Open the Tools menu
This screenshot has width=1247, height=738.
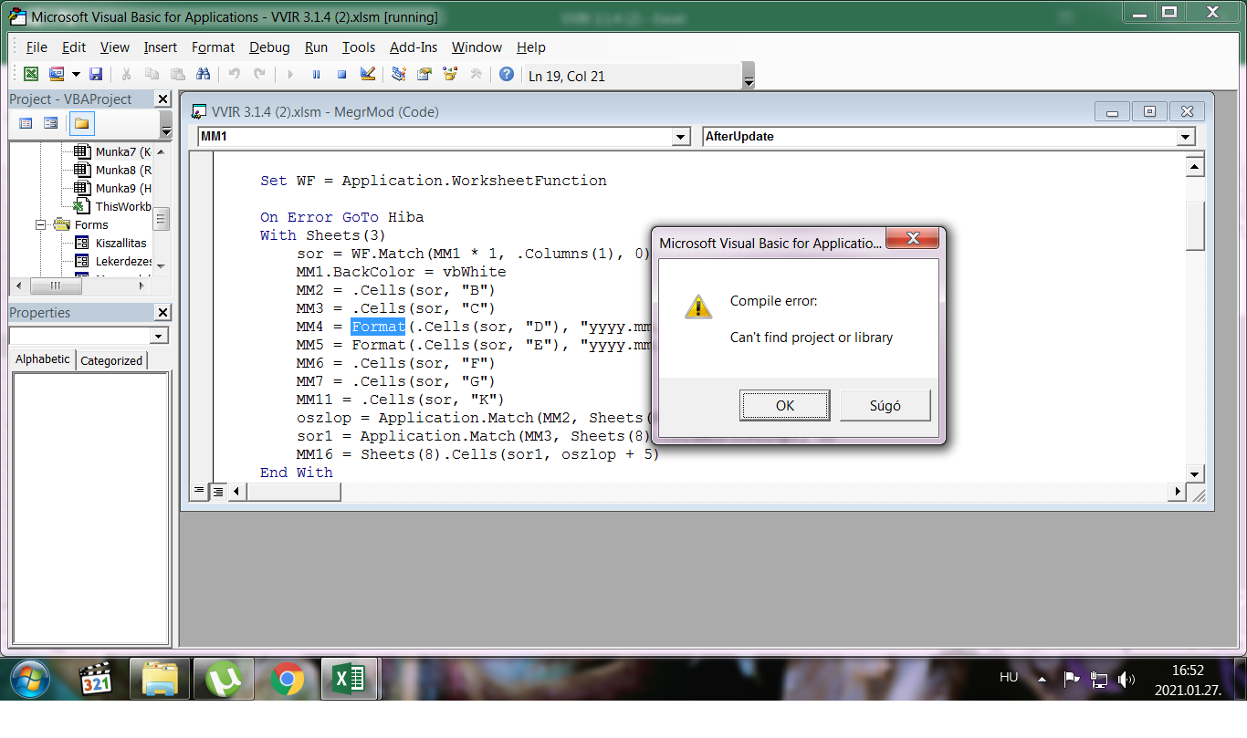(x=359, y=47)
